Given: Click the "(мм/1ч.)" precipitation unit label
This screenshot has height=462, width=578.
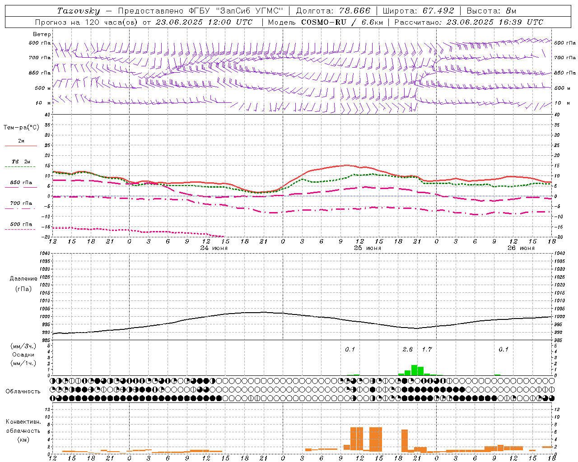Looking at the screenshot, I should 23,363.
